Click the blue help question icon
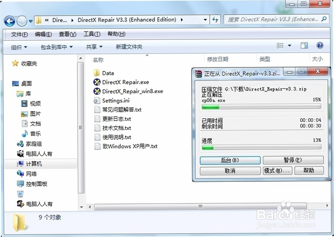The height and width of the screenshot is (237, 334). tap(320, 45)
